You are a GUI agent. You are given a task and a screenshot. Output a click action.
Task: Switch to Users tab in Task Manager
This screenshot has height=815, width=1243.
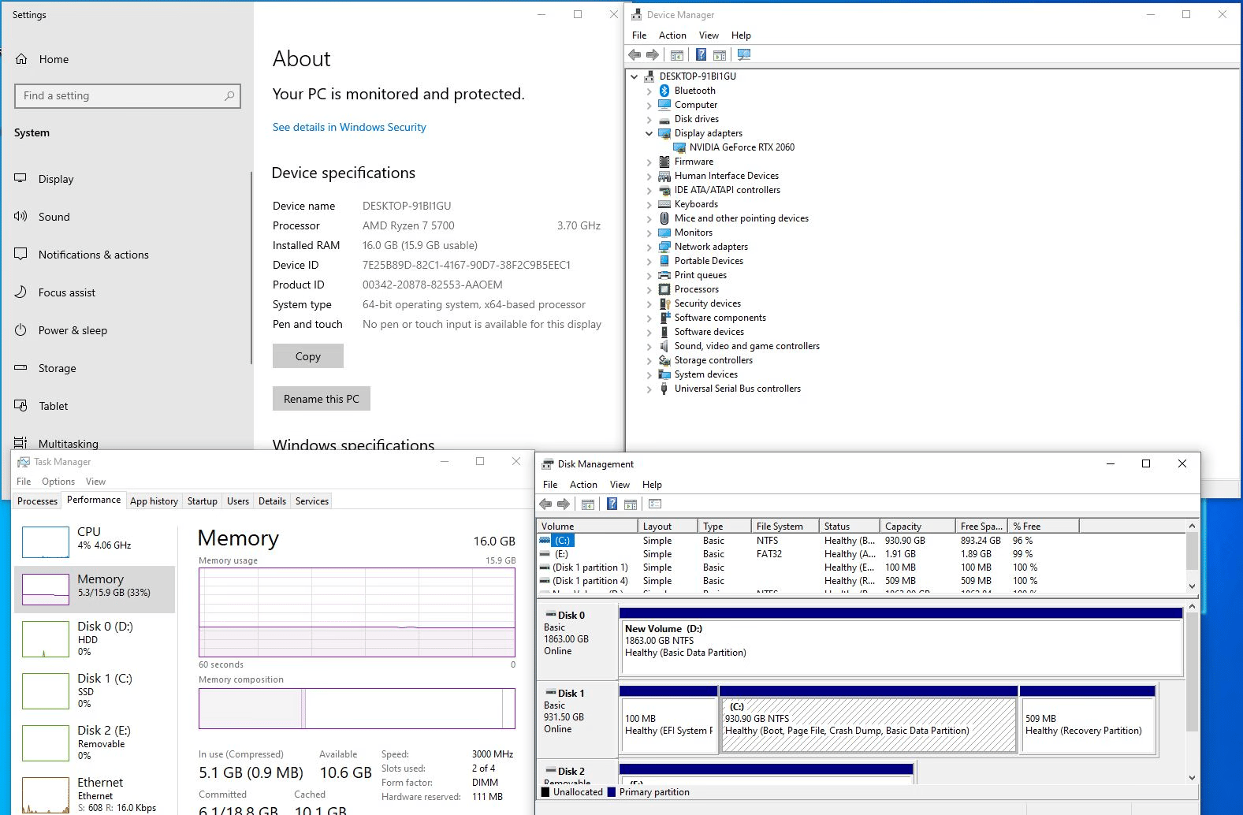tap(238, 501)
